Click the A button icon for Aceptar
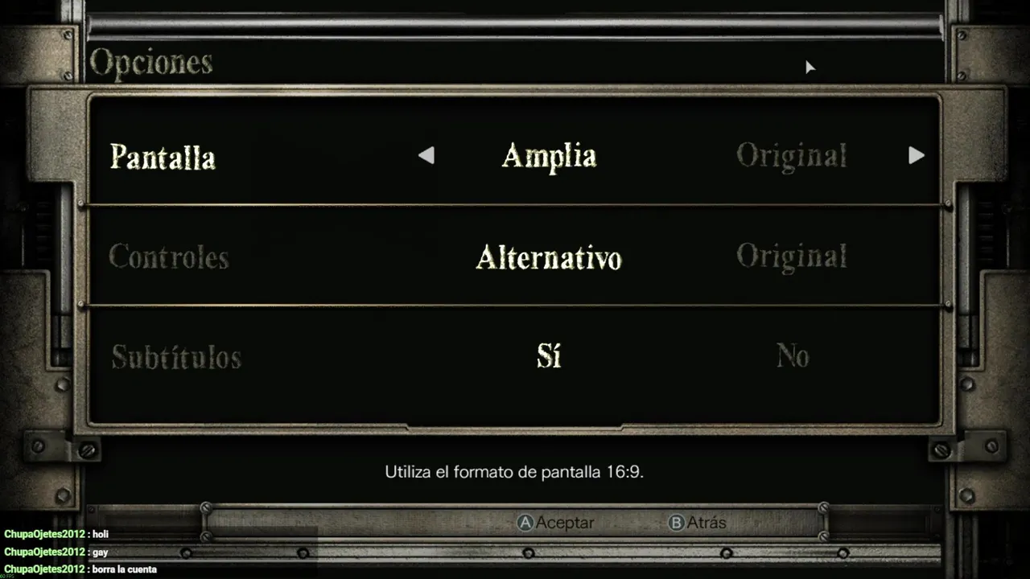 tap(525, 523)
